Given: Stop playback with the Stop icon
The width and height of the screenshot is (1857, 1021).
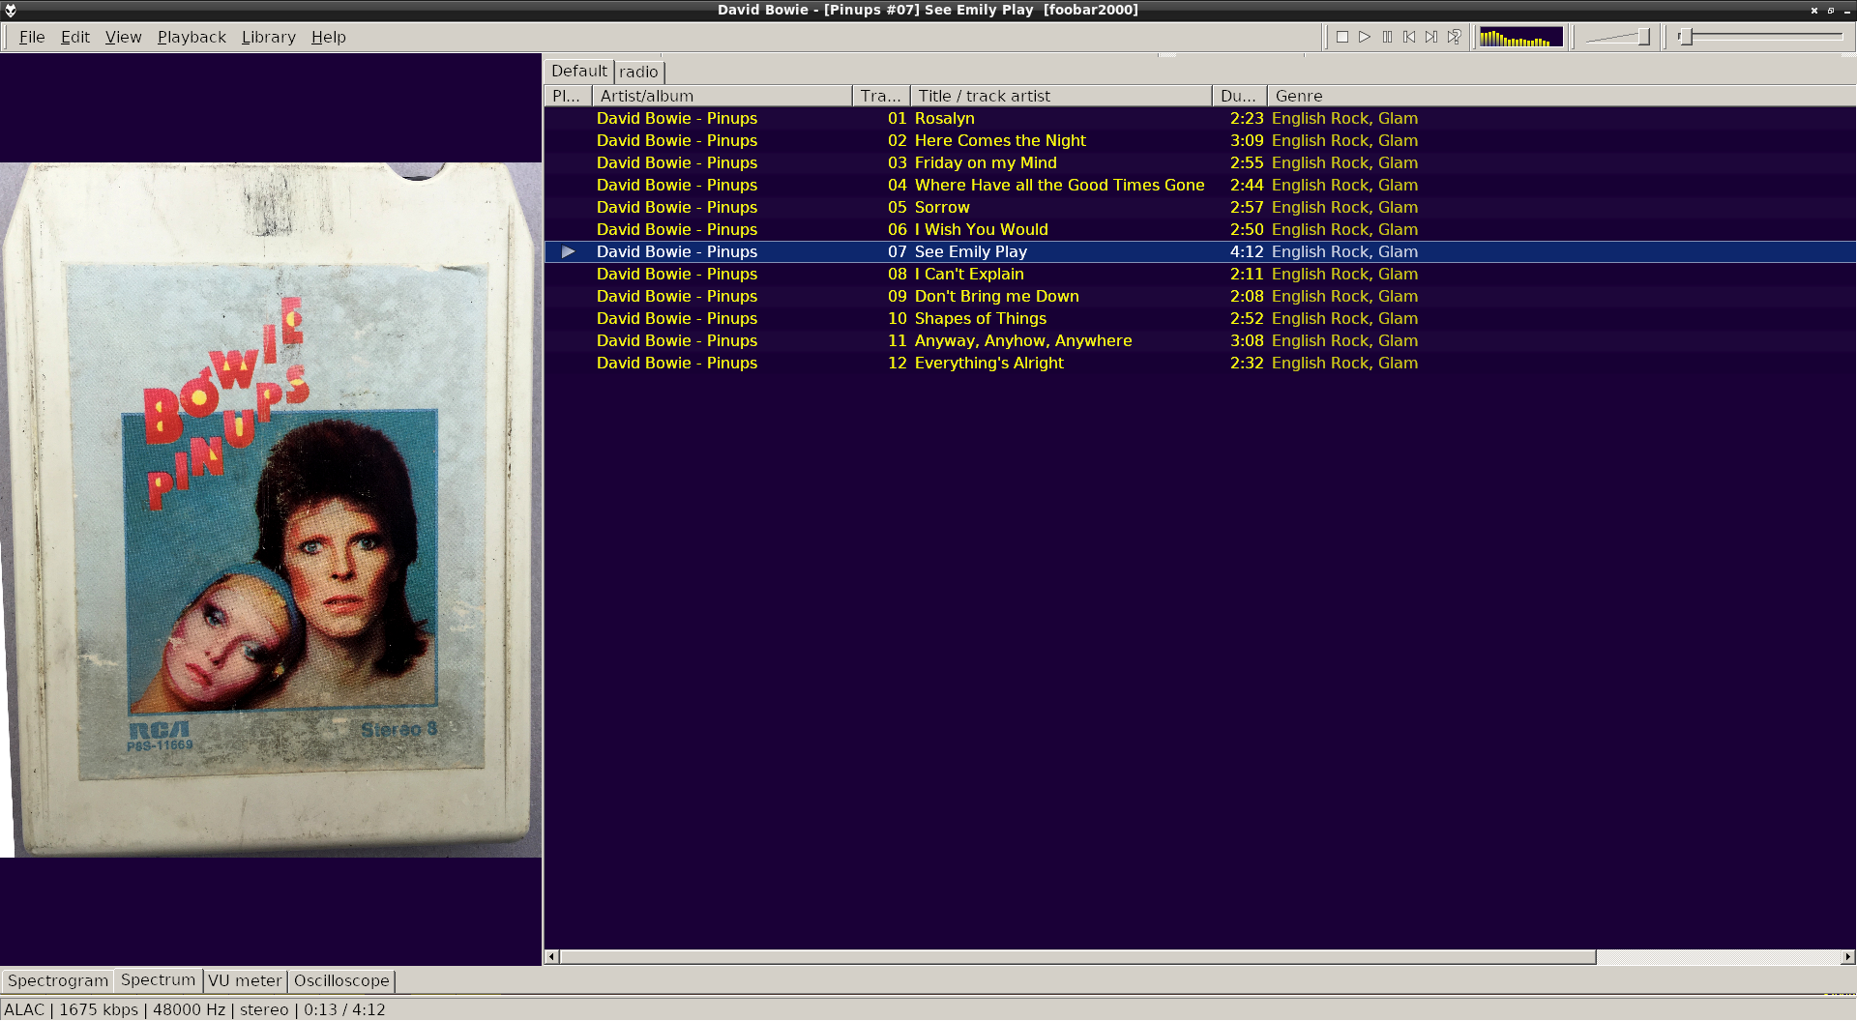Looking at the screenshot, I should [x=1342, y=37].
